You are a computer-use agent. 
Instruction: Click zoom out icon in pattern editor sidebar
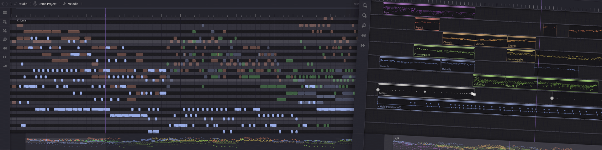(x=364, y=5)
